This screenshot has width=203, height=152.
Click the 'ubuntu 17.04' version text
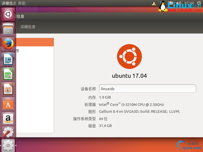click(129, 76)
